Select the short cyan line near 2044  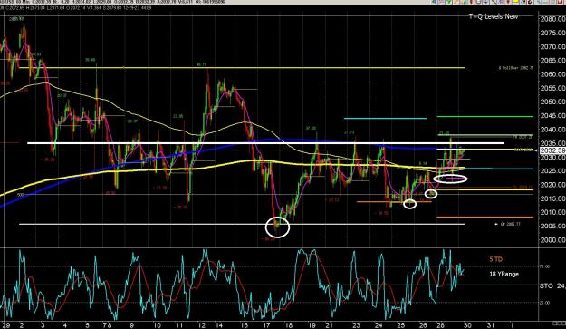pos(386,118)
